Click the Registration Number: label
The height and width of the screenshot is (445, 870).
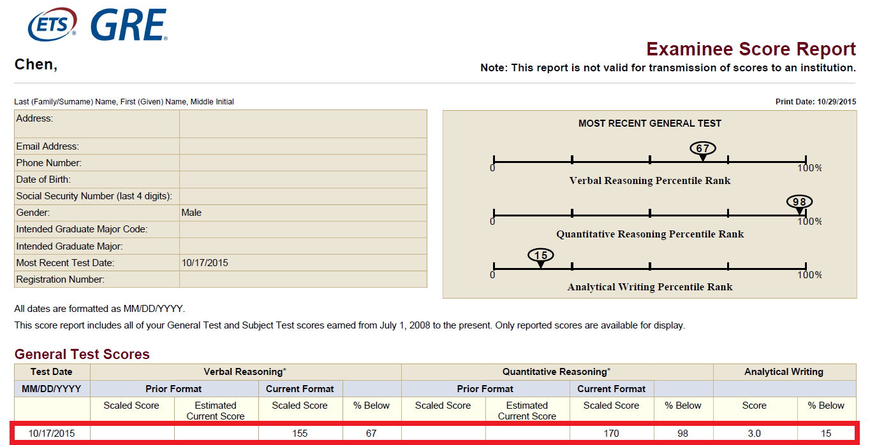pyautogui.click(x=61, y=279)
